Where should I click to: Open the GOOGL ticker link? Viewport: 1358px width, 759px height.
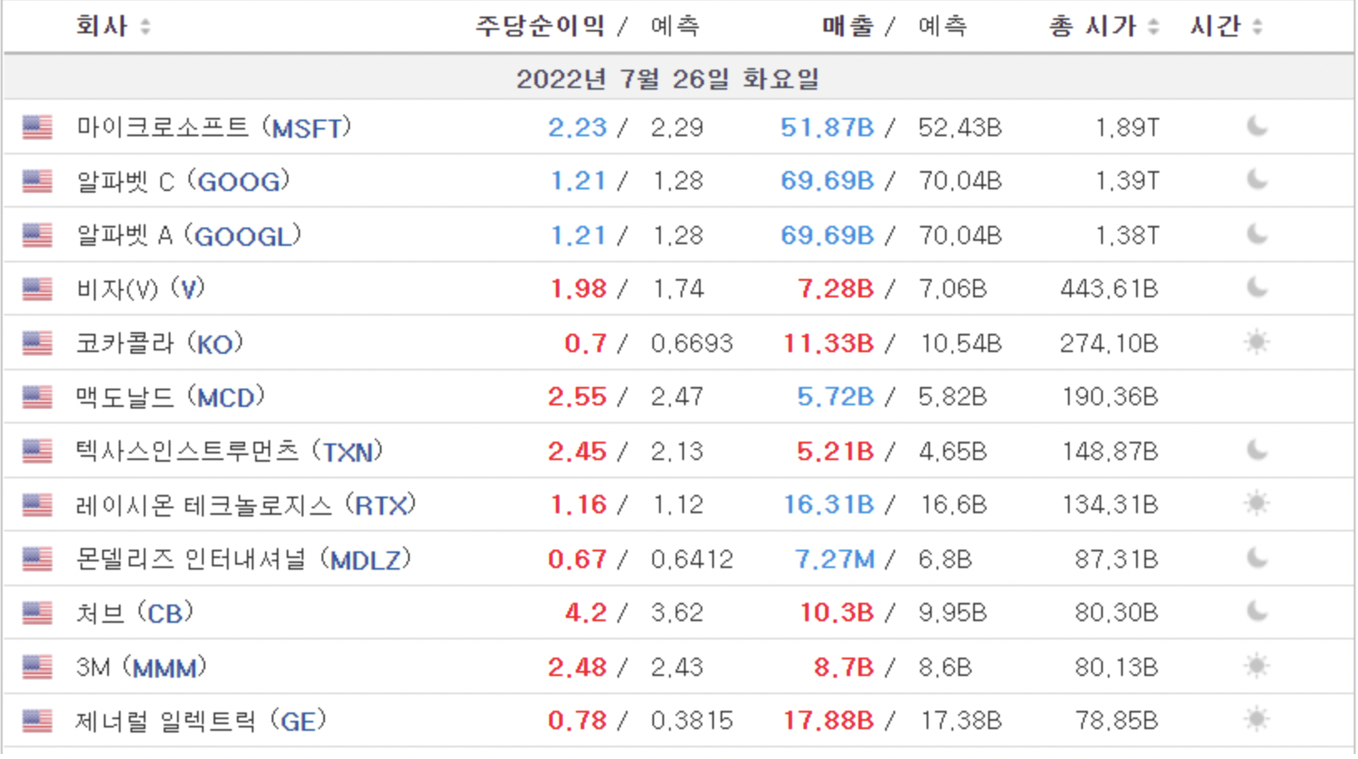[244, 237]
